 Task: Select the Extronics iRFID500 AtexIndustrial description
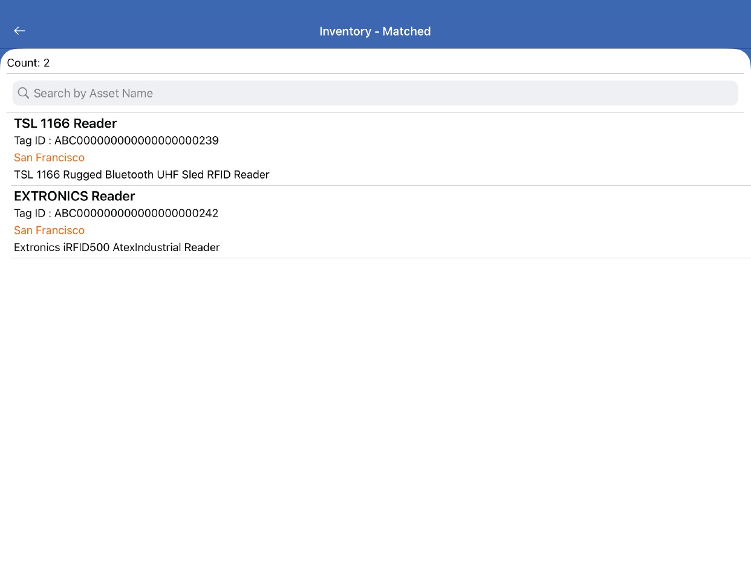[x=117, y=247]
